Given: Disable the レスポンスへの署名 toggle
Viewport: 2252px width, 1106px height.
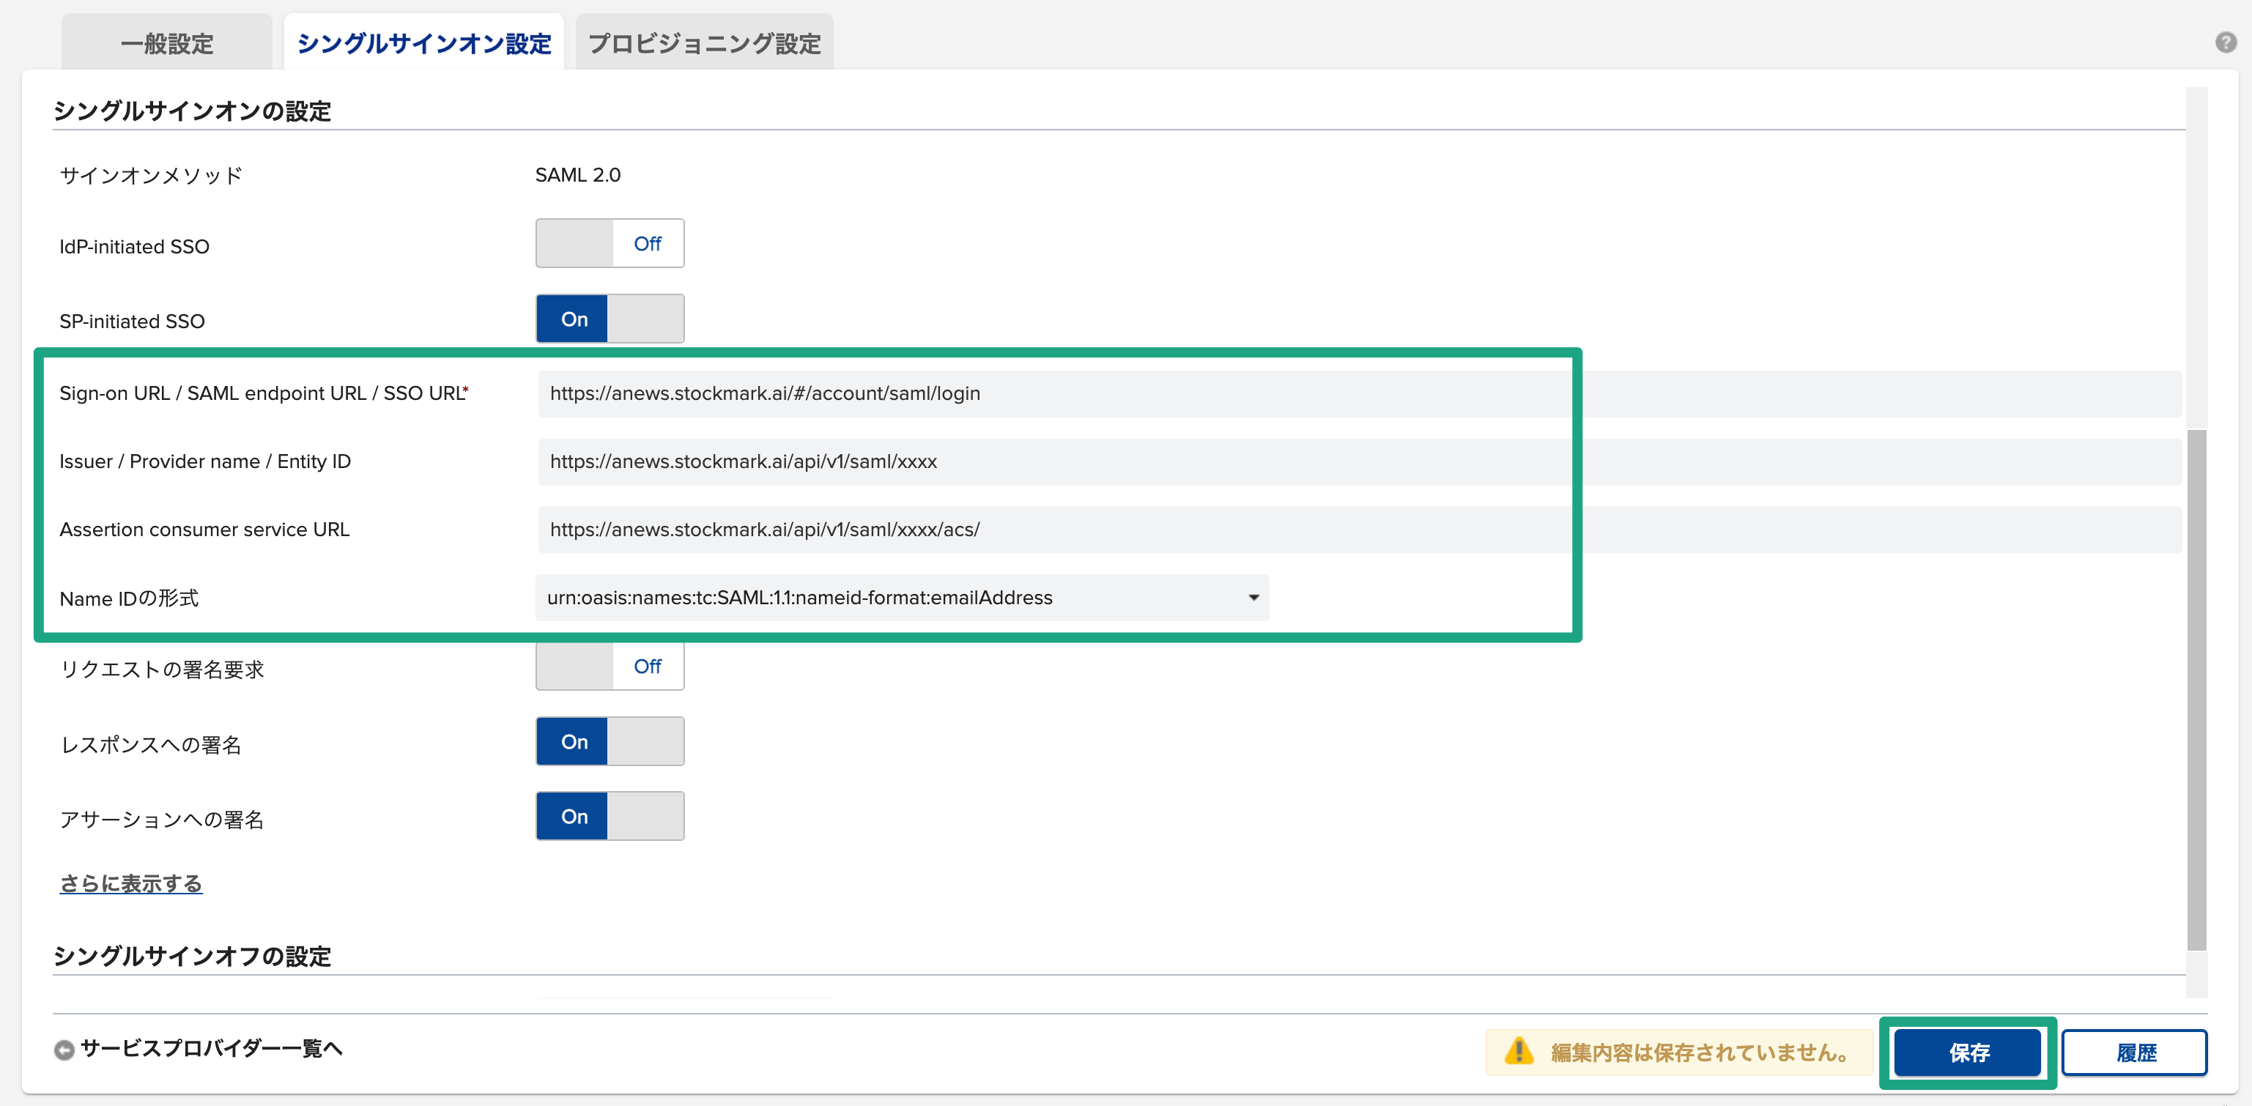Looking at the screenshot, I should coord(610,741).
